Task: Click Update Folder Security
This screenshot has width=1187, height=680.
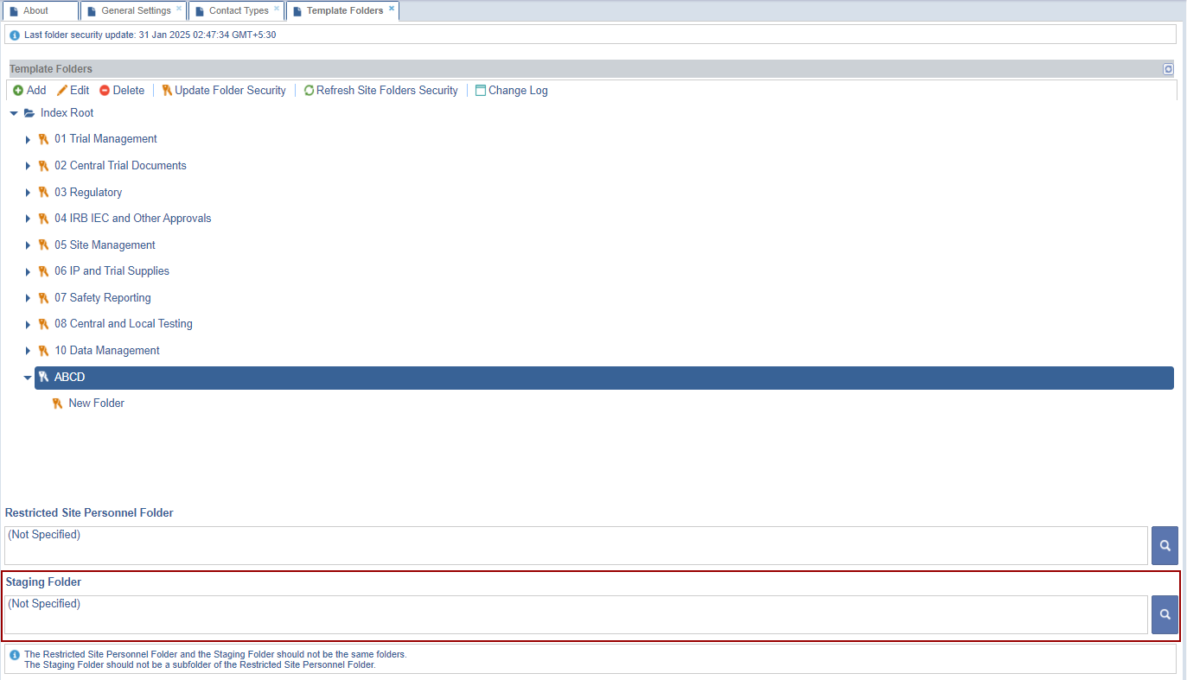Action: coord(224,91)
